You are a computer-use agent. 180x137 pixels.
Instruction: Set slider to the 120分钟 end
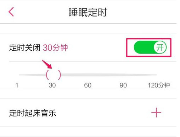156,75
